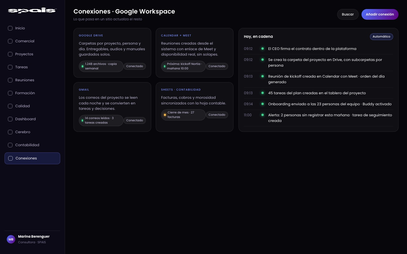This screenshot has width=407, height=254.
Task: Click Conectado on the Calendar + Meet card
Action: [x=217, y=66]
